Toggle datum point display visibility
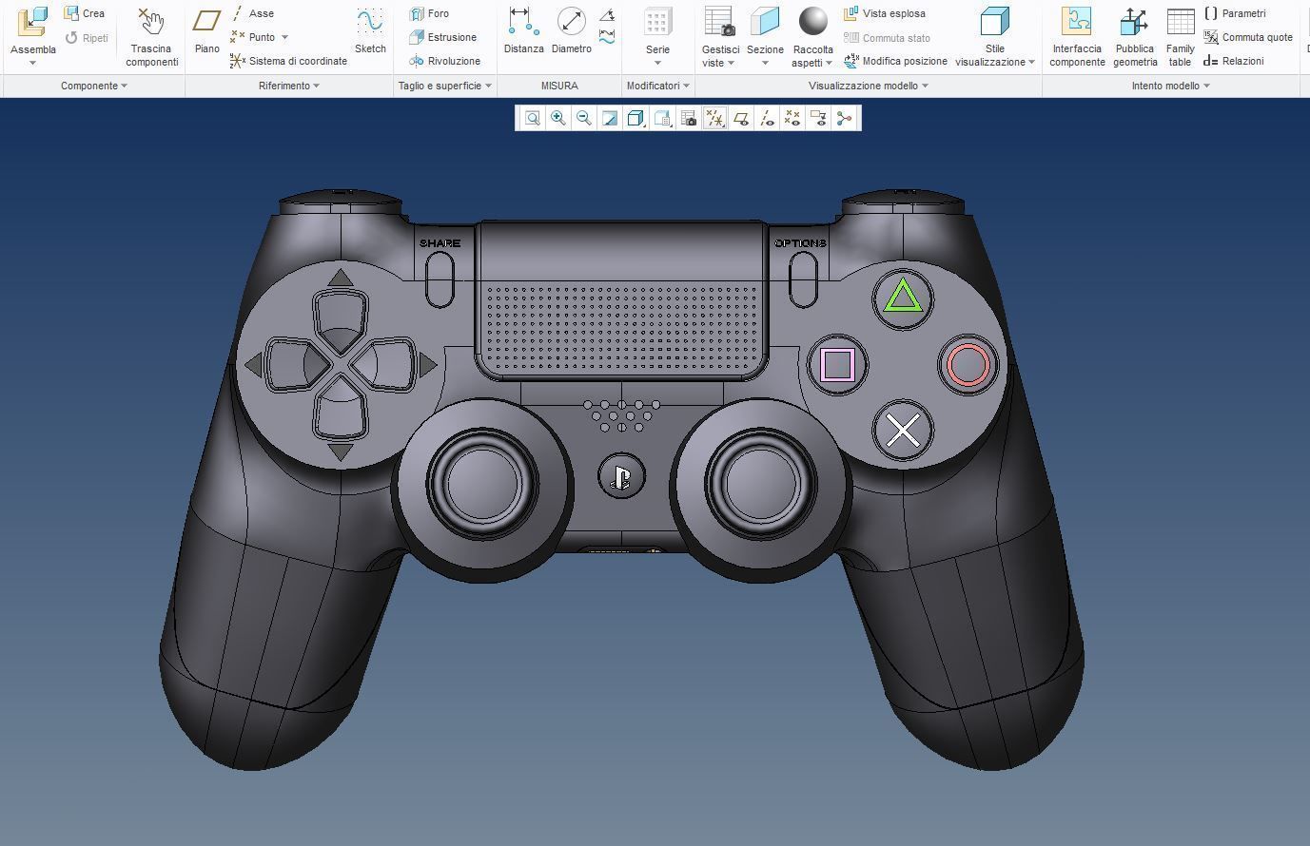 [x=792, y=118]
